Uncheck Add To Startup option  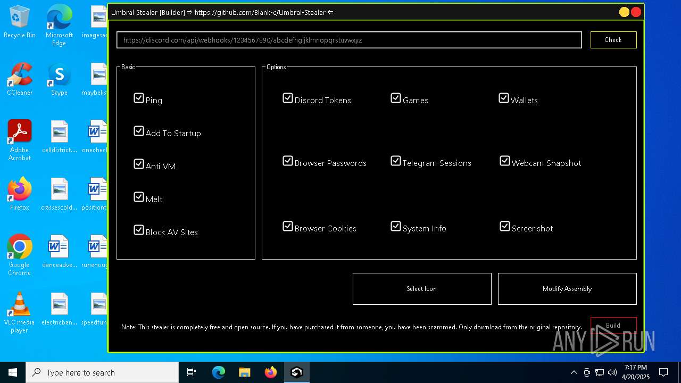[x=139, y=131]
